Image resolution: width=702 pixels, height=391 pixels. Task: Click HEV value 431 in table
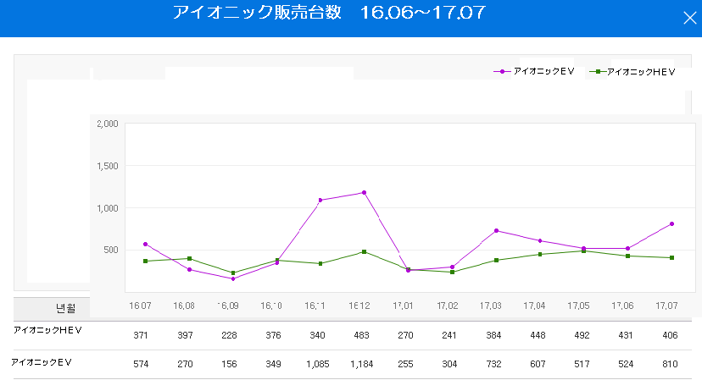[x=626, y=335]
